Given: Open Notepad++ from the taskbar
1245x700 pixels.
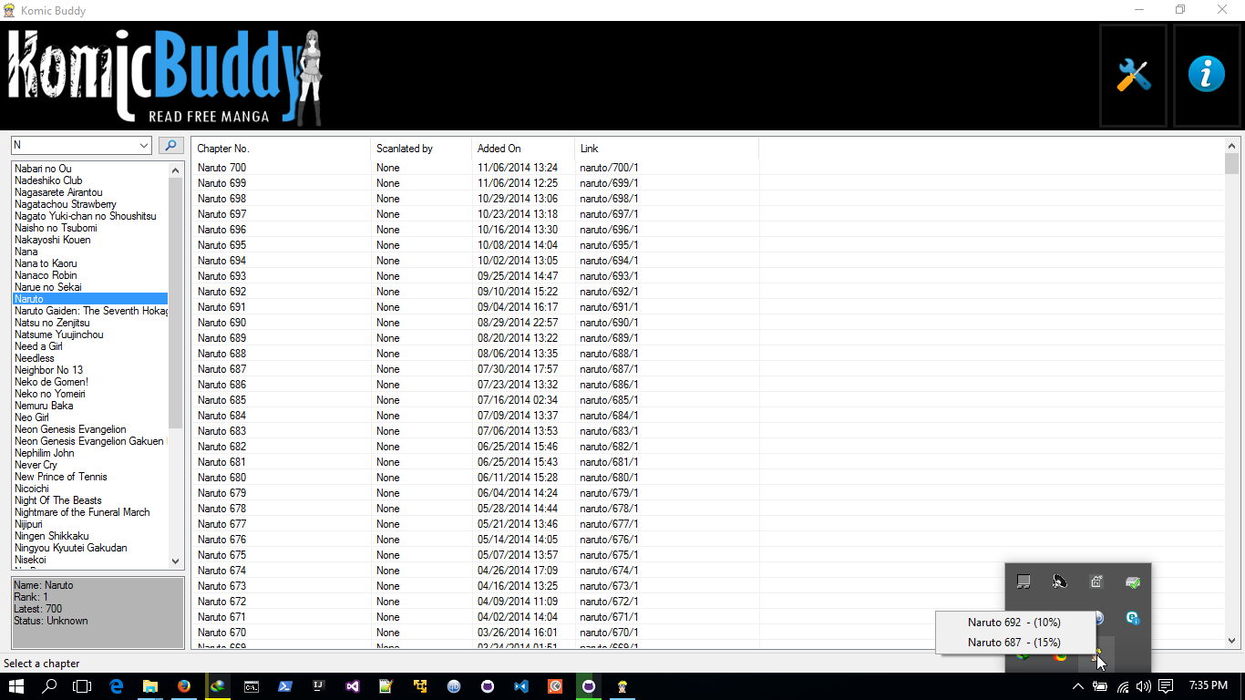Looking at the screenshot, I should 386,686.
